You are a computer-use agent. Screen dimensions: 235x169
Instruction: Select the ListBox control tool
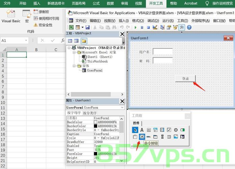coord(162,130)
